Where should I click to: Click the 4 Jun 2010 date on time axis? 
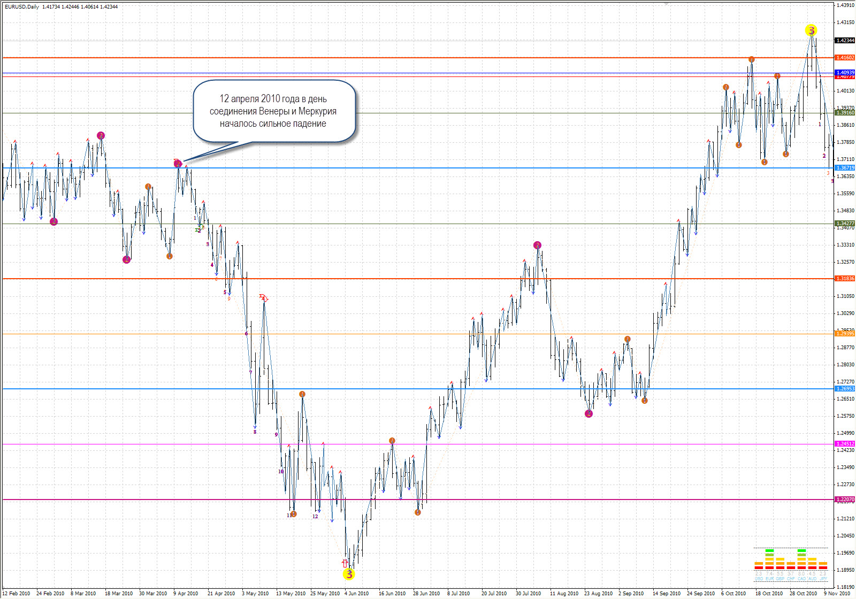(x=356, y=593)
